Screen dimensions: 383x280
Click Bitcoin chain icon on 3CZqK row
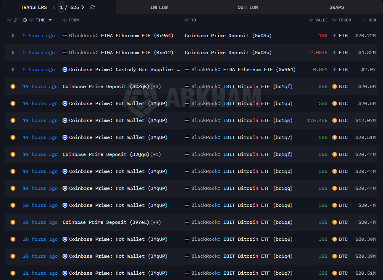point(13,86)
